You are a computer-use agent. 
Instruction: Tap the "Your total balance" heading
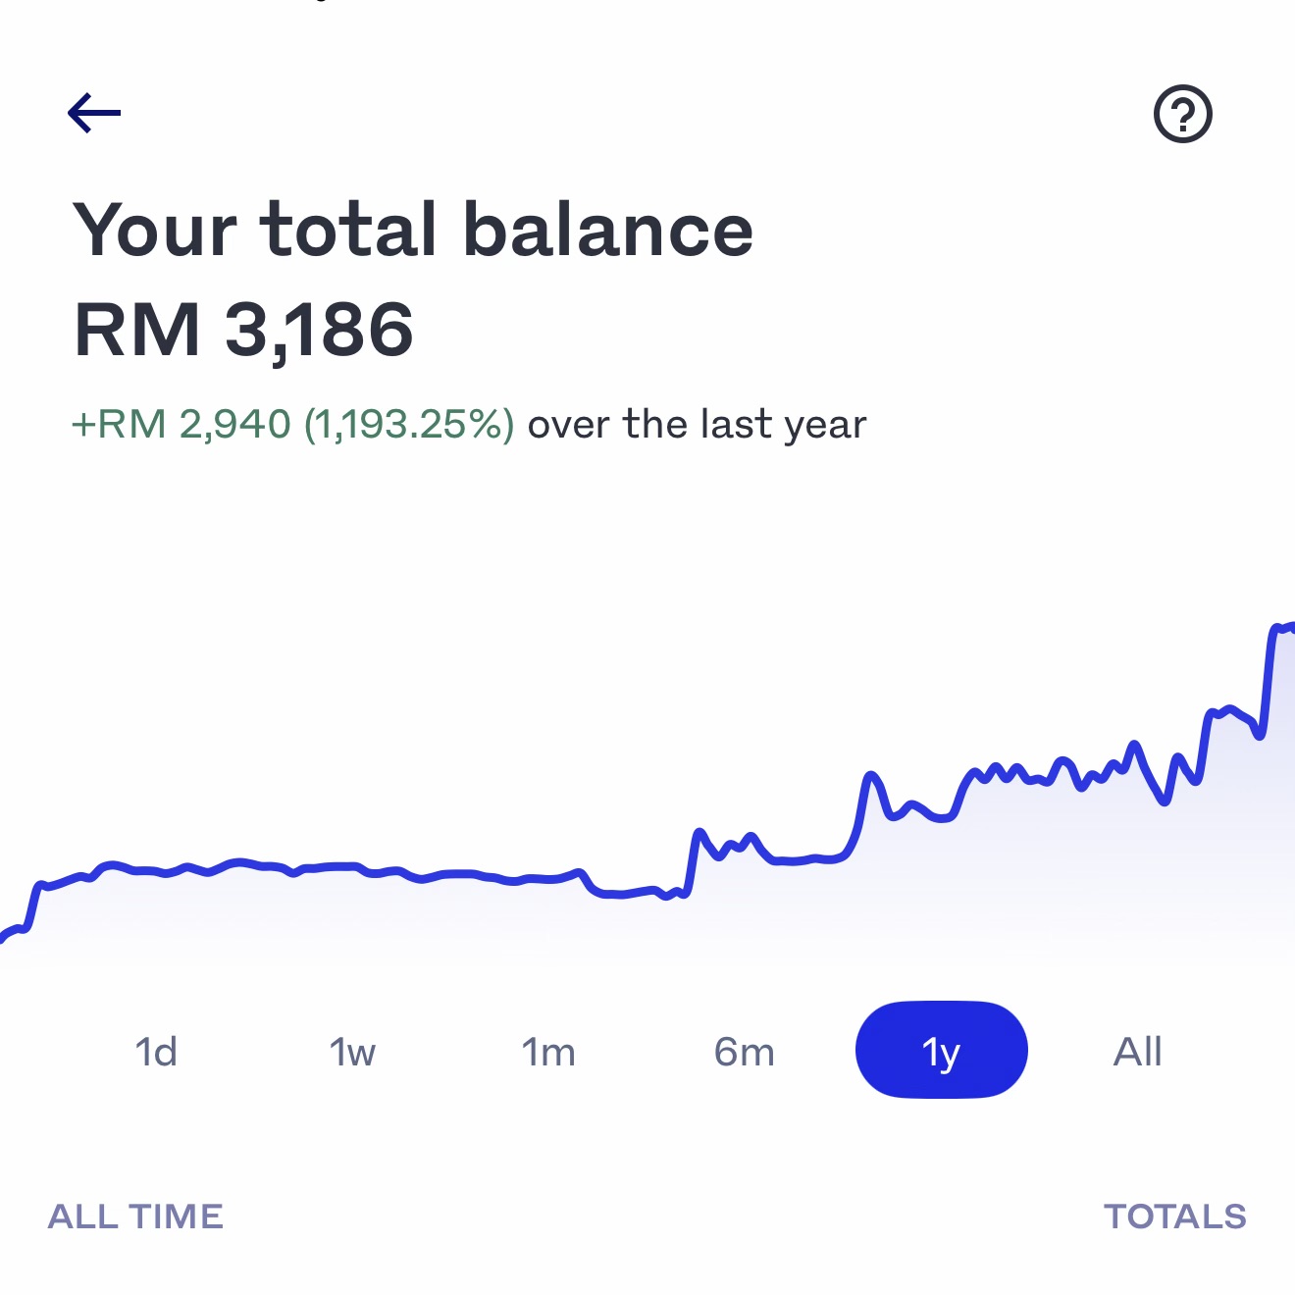413,230
